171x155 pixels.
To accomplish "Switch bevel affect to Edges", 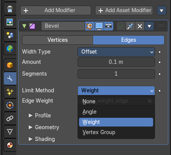I will (x=128, y=40).
